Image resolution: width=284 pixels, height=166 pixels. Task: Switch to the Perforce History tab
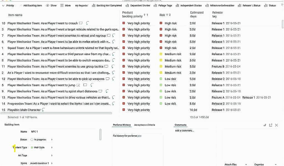(x=122, y=125)
